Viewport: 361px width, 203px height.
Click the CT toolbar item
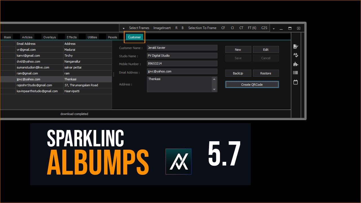coord(241,28)
